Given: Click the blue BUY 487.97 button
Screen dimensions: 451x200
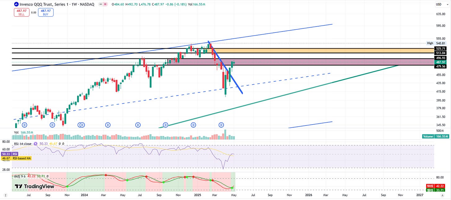Looking at the screenshot, I should [x=46, y=12].
